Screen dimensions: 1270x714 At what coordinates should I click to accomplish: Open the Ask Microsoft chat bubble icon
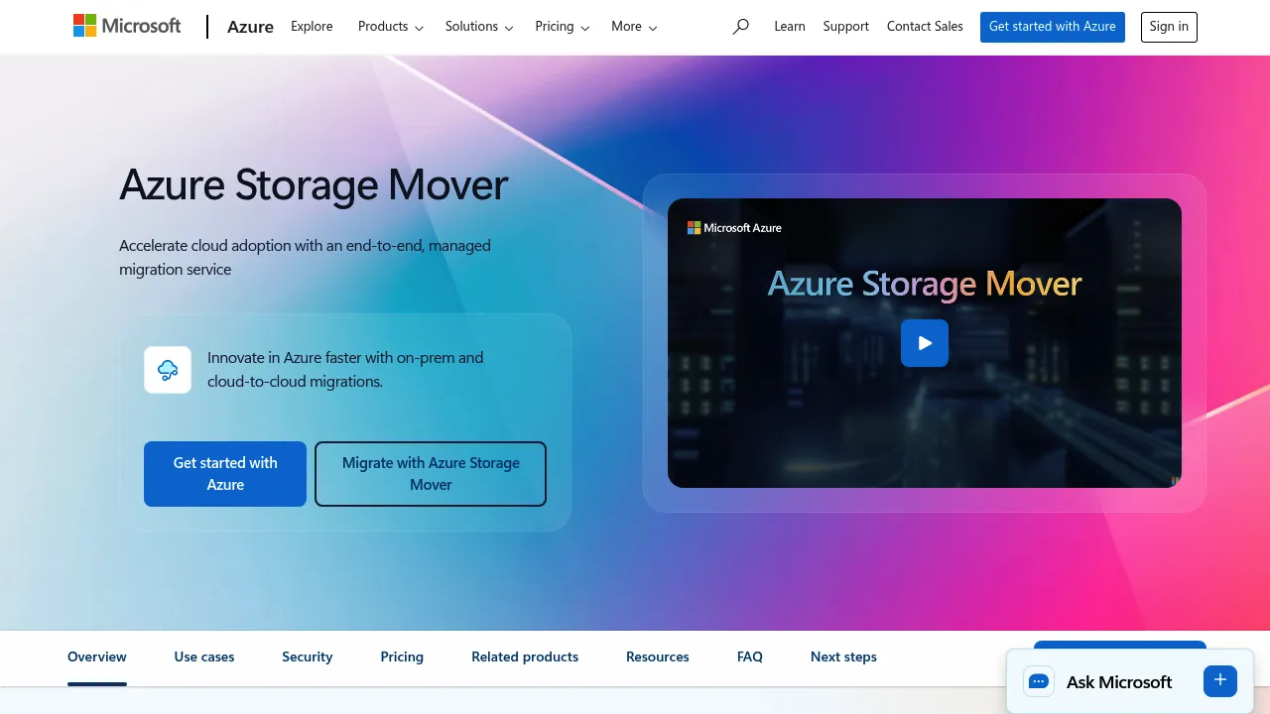coord(1039,681)
